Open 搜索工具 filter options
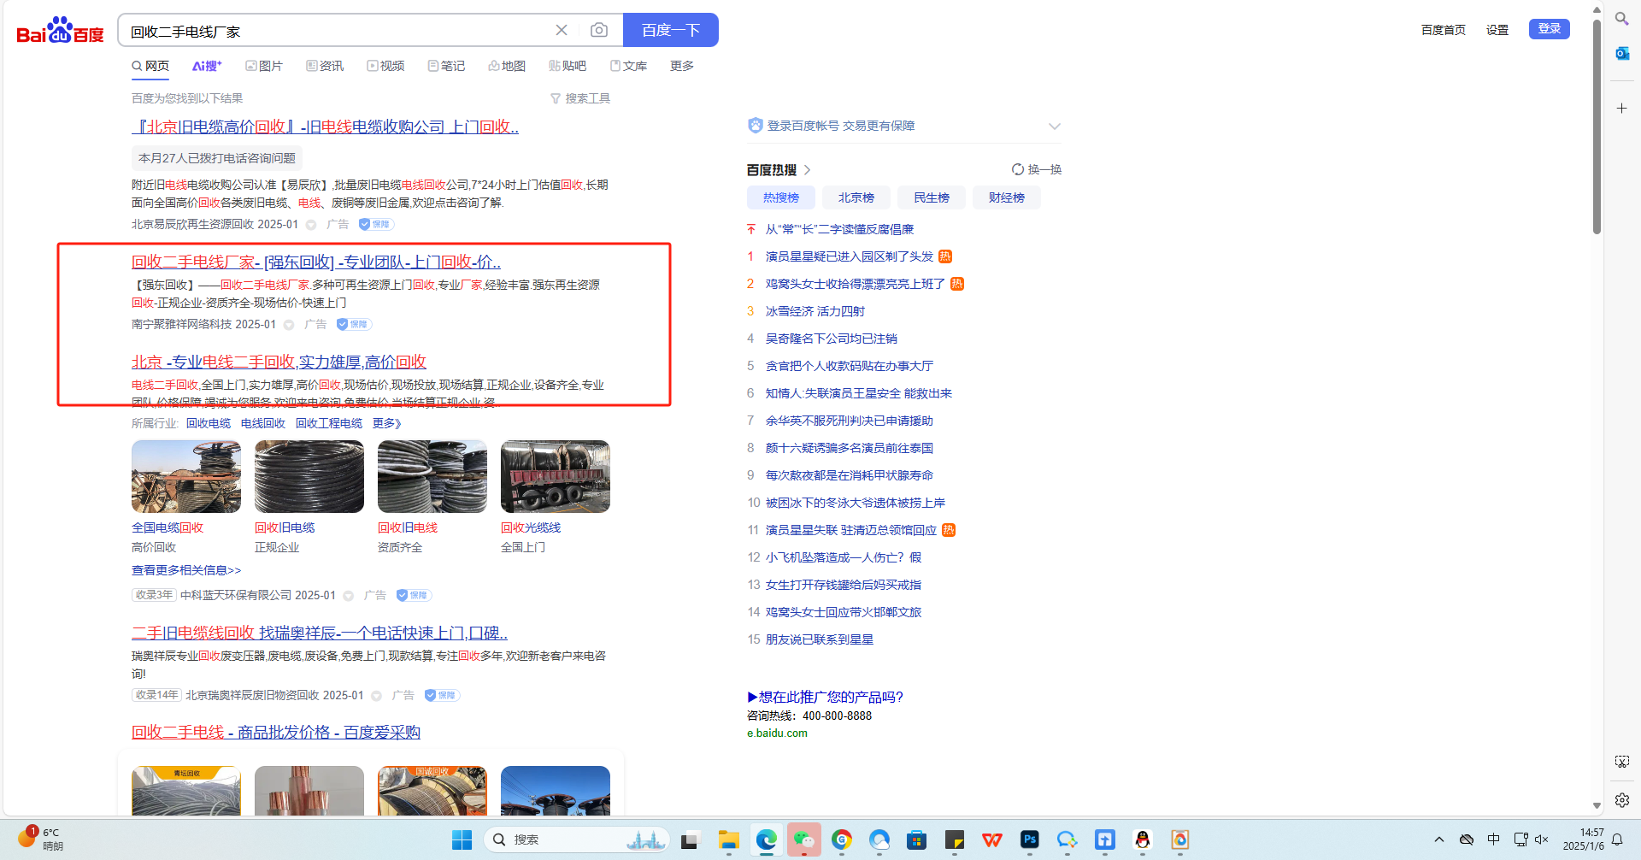This screenshot has width=1641, height=860. (x=580, y=98)
